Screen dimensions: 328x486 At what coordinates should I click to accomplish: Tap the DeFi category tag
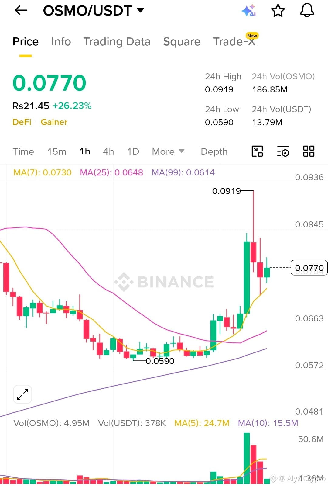click(x=22, y=122)
